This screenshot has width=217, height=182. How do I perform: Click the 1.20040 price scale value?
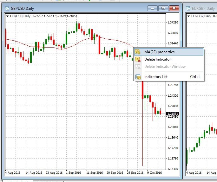[173, 127]
